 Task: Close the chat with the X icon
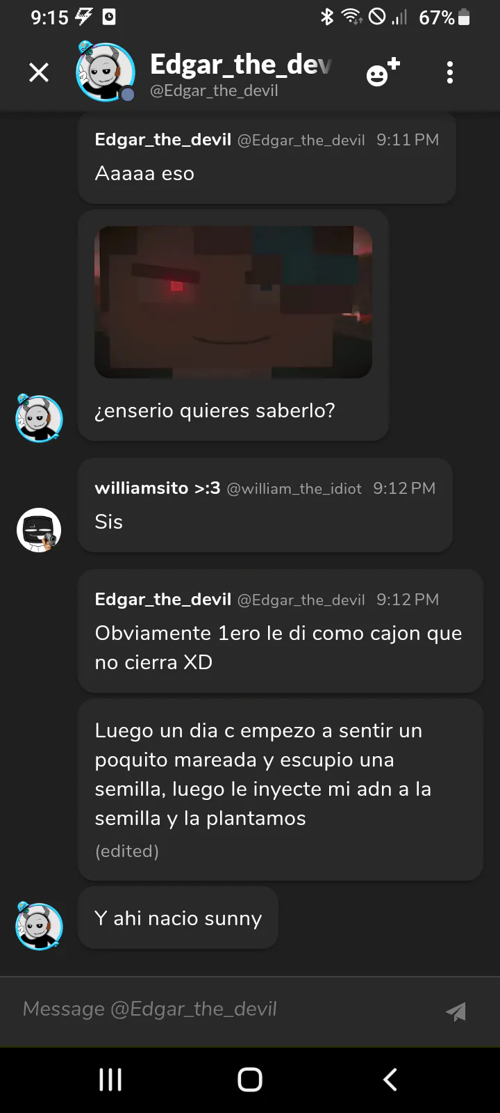click(39, 72)
